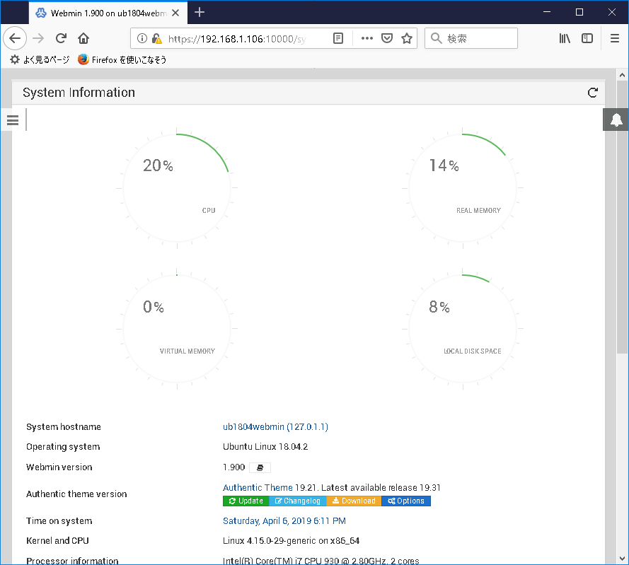This screenshot has width=629, height=565.
Task: Click the Linux 4.15.0-29-generic kernel text
Action: tap(291, 541)
